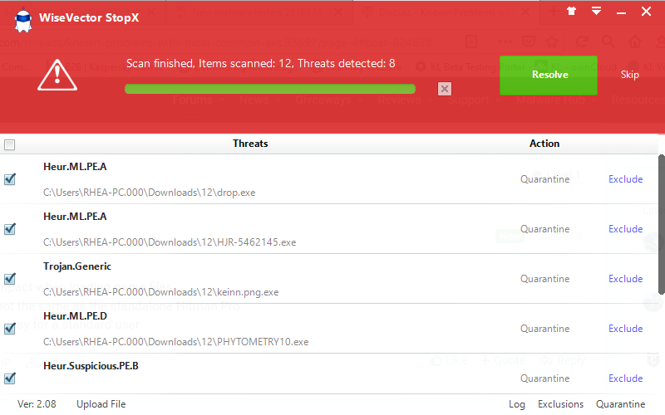
Task: Select the drop.exe file path text
Action: tap(150, 193)
